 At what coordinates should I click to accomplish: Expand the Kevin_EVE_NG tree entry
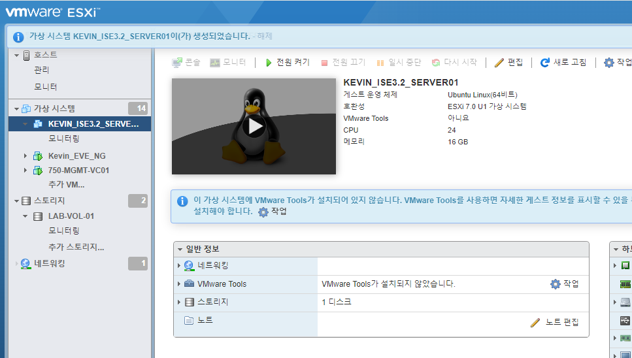(x=25, y=156)
